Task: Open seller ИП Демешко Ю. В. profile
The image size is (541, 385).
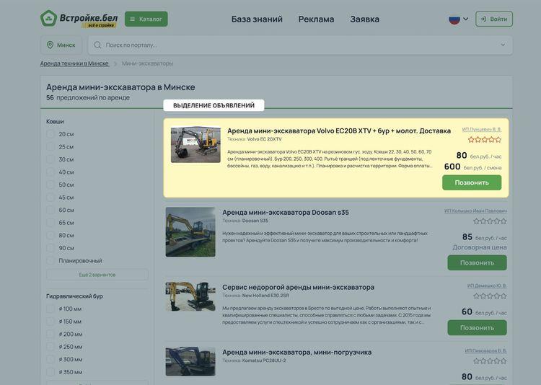Action: pyautogui.click(x=487, y=286)
